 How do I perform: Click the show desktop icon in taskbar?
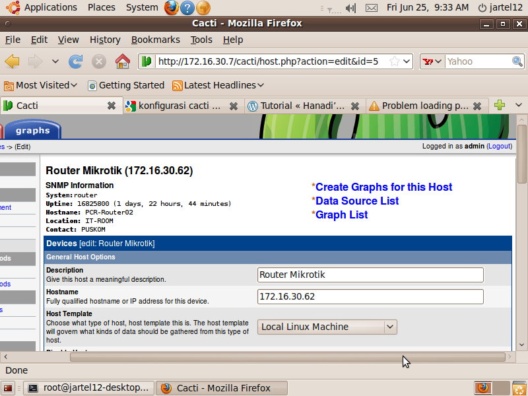pyautogui.click(x=8, y=388)
